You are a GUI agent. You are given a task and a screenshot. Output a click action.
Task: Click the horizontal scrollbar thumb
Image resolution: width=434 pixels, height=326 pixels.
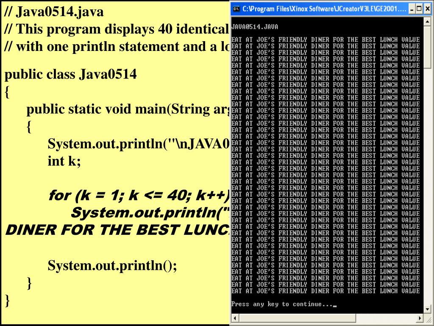tap(297, 318)
